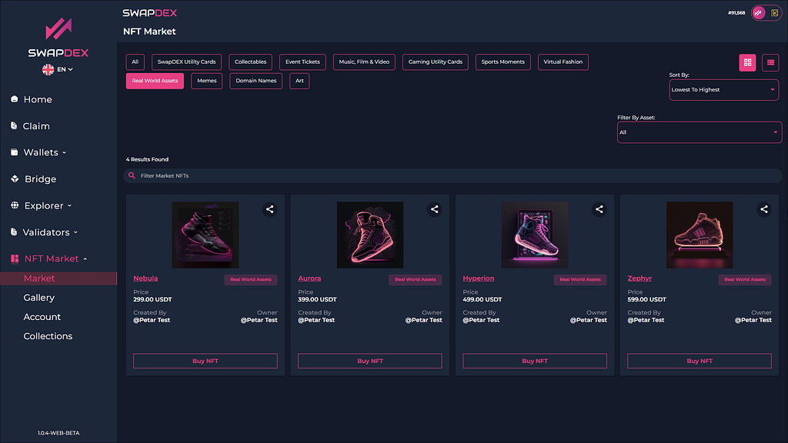This screenshot has height=443, width=788.
Task: Open the Hyperion sneaker thumbnail
Action: coord(535,235)
